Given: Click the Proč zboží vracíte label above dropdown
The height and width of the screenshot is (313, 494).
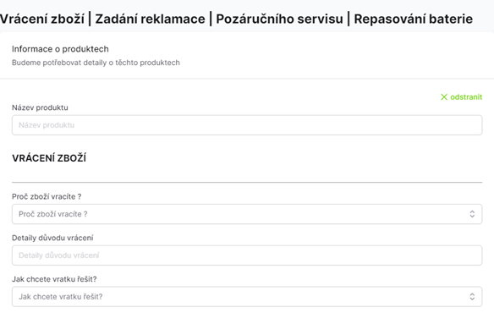Looking at the screenshot, I should [x=47, y=197].
